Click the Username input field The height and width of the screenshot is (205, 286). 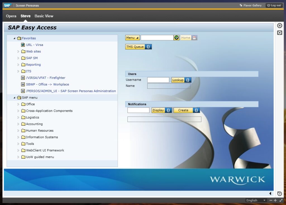(x=158, y=80)
